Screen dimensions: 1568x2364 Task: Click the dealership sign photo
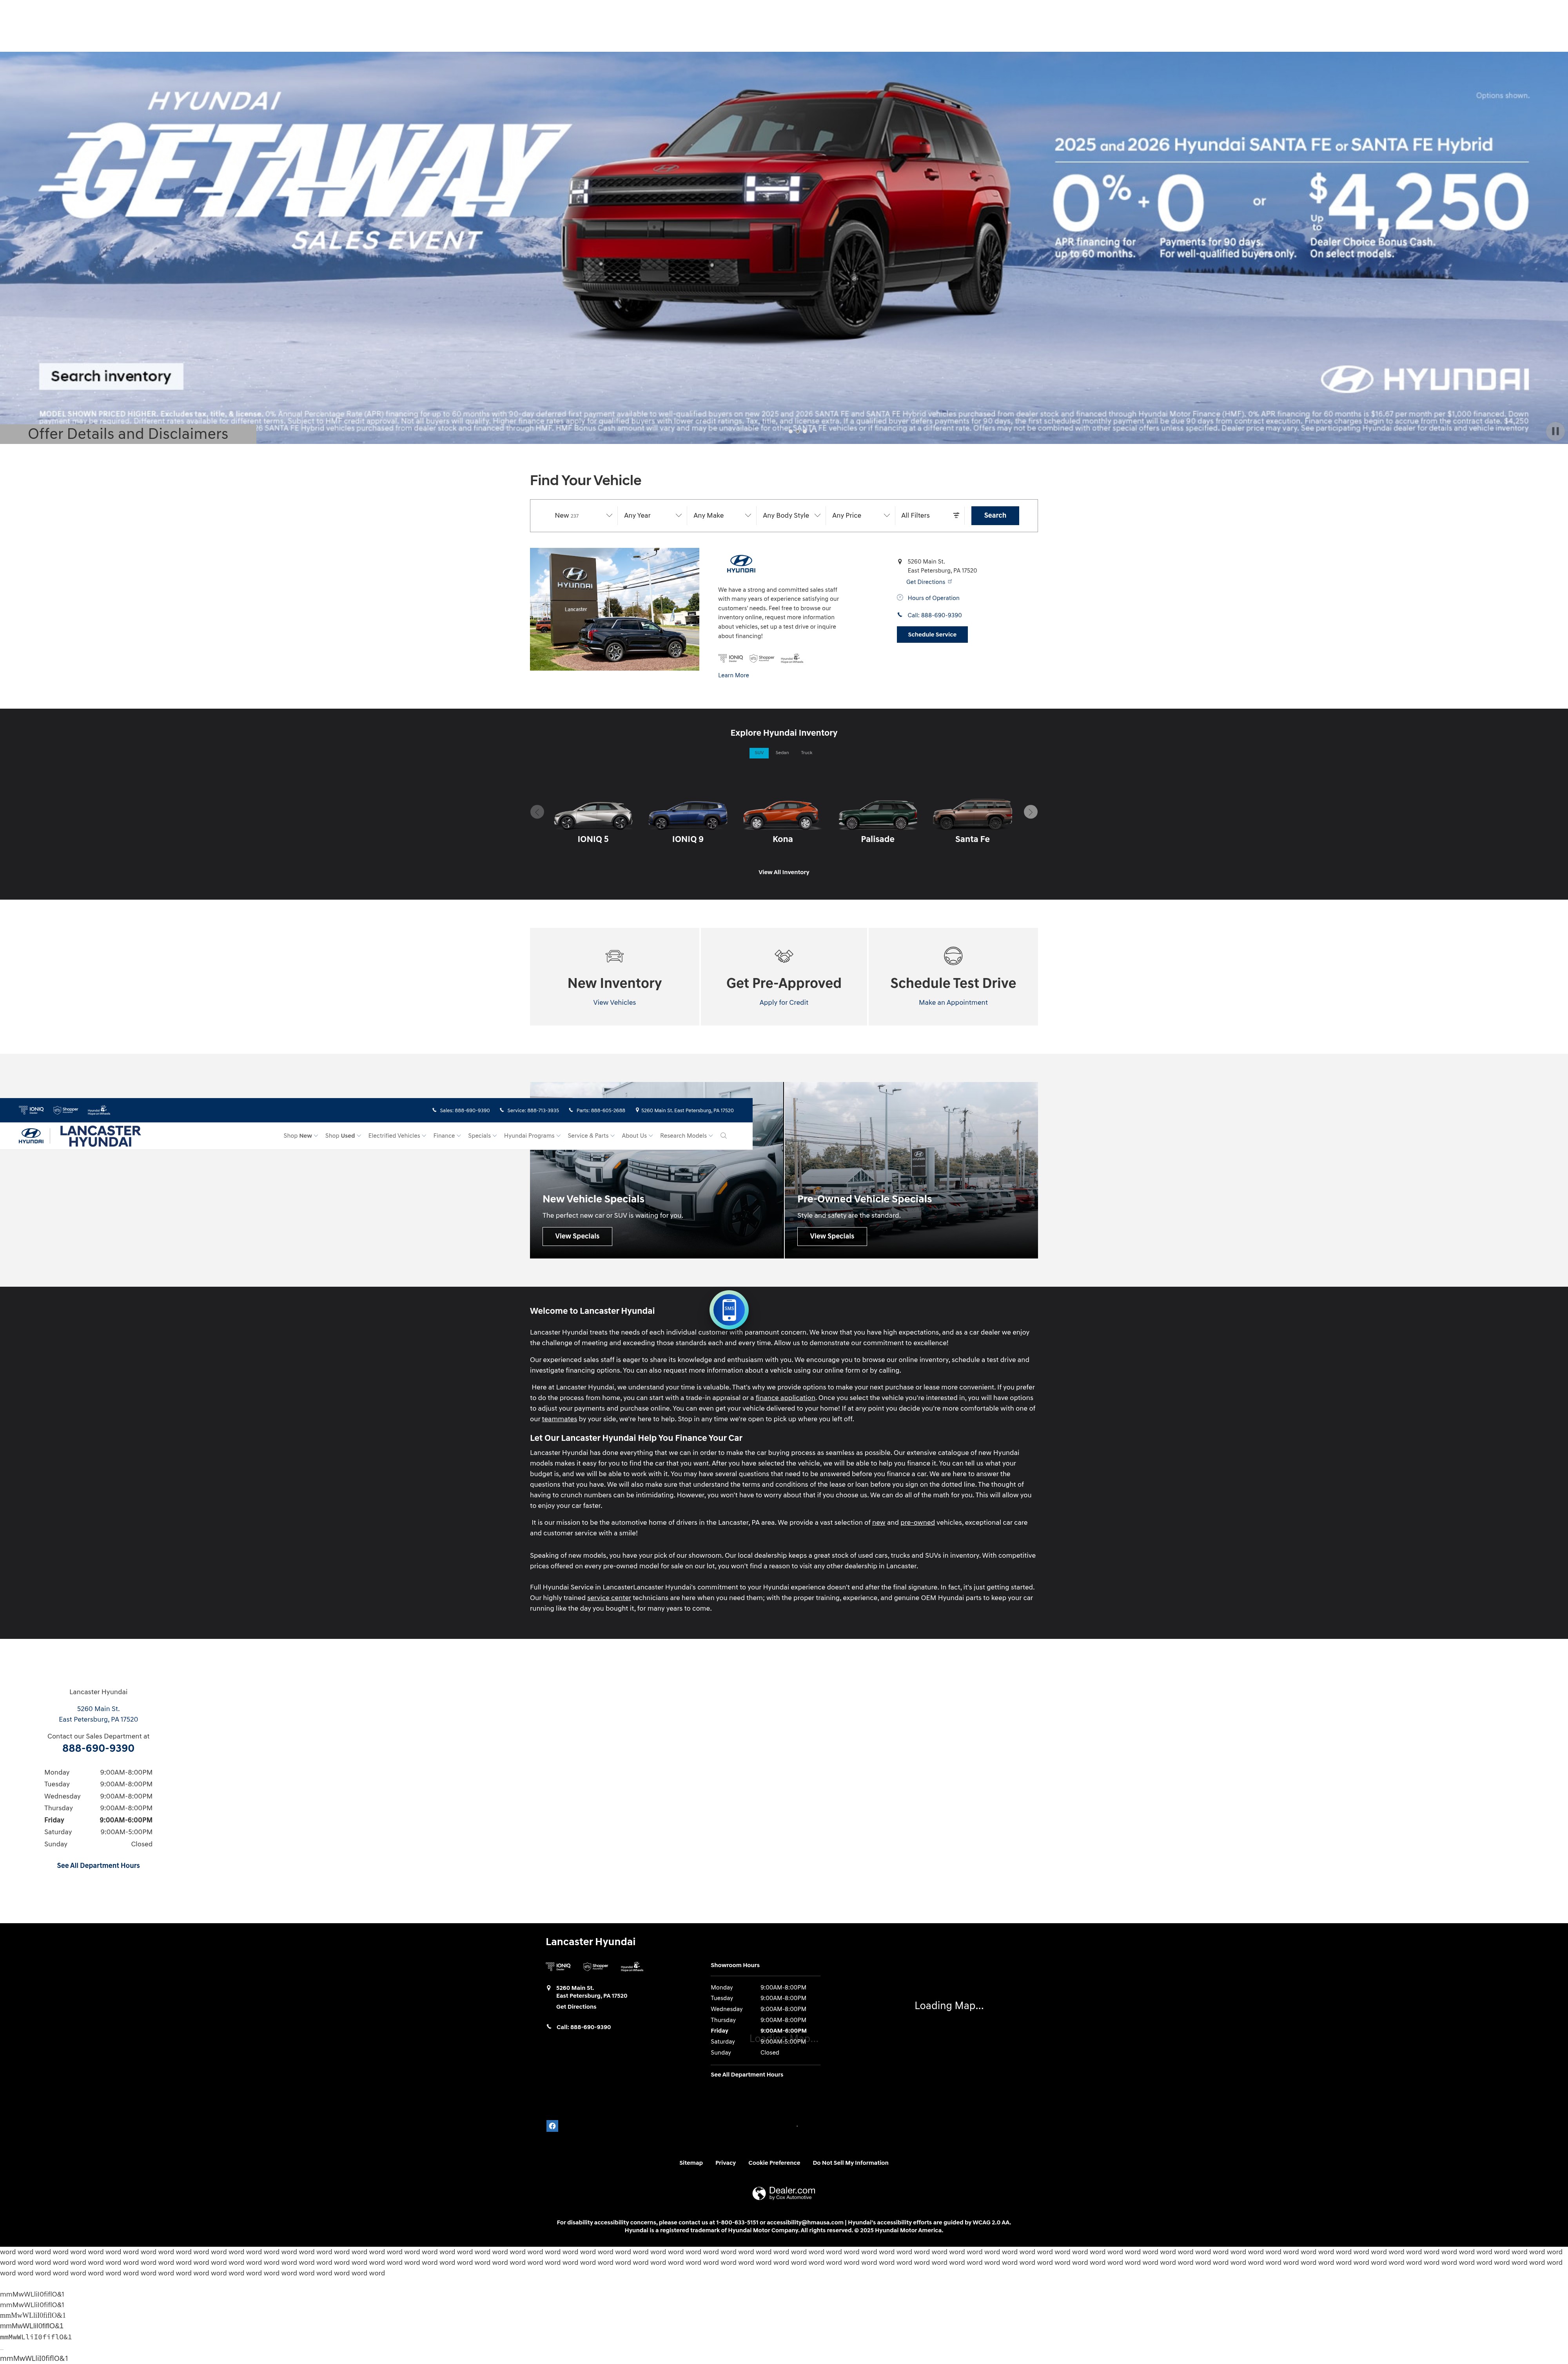click(614, 609)
